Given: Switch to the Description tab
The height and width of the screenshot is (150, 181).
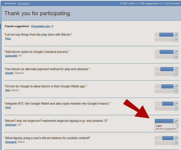Looking at the screenshot, I should click(x=24, y=3).
